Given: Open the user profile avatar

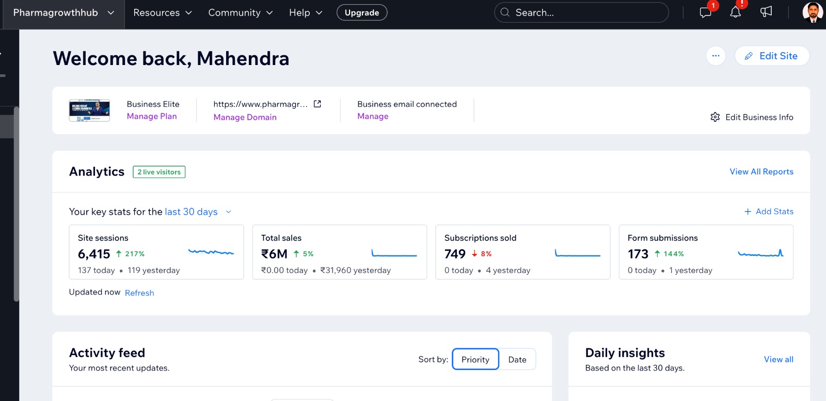Looking at the screenshot, I should coord(813,12).
